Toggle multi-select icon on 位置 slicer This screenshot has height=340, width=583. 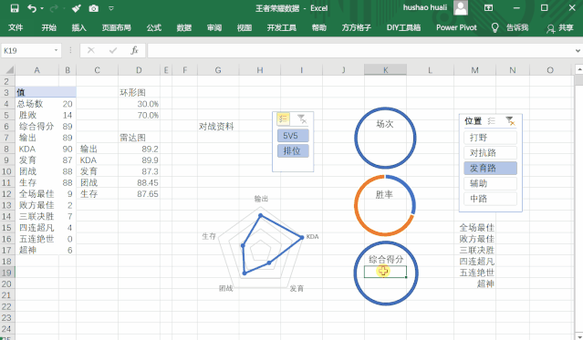click(492, 121)
